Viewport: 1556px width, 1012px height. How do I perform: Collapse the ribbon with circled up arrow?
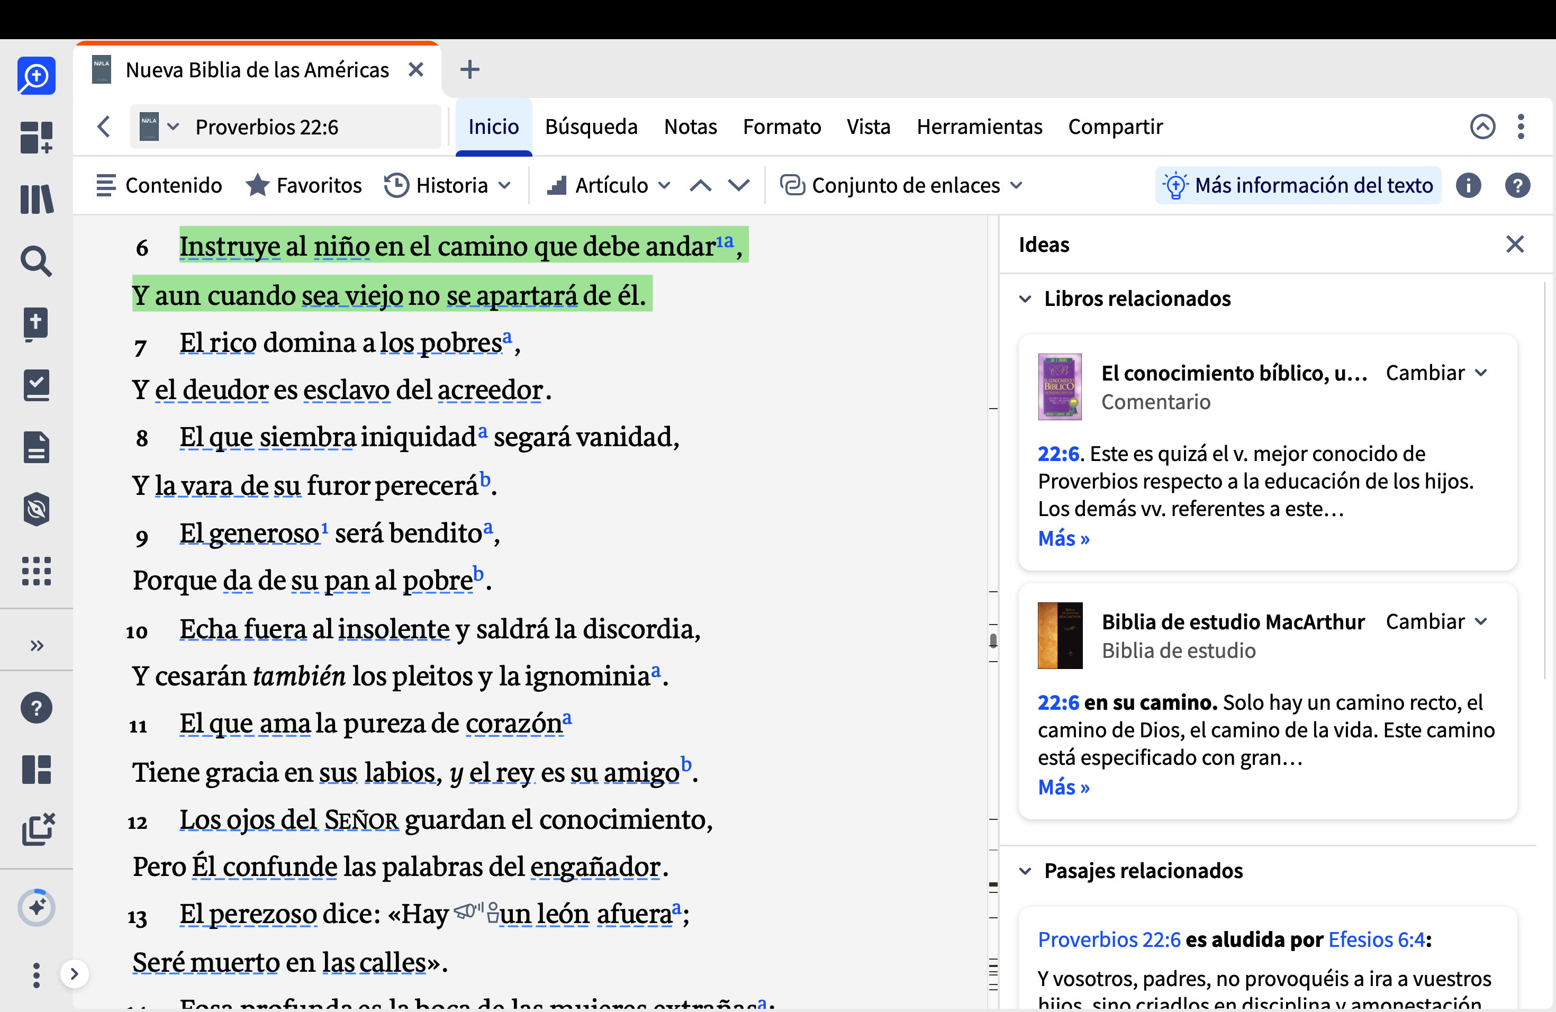1482,126
